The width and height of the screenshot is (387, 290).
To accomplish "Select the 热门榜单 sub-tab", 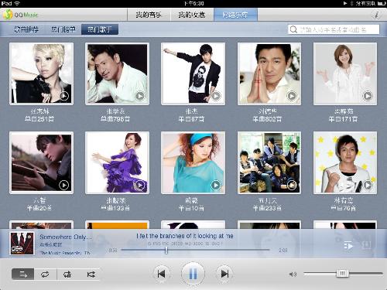I will (63, 29).
